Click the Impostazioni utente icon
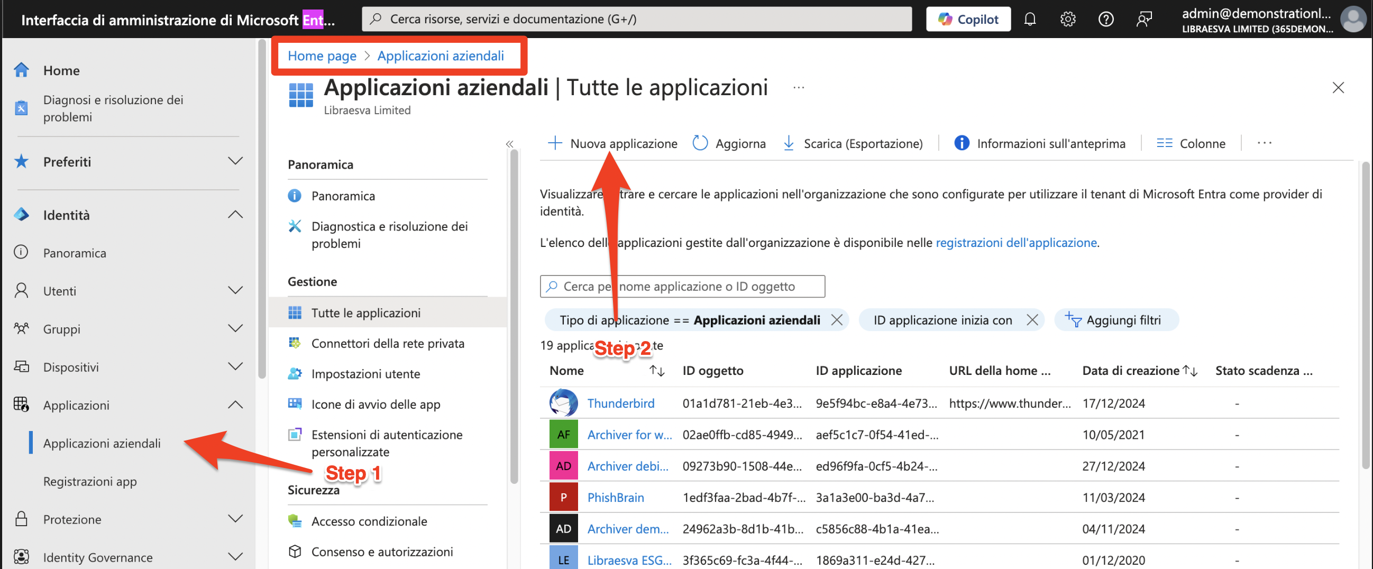The width and height of the screenshot is (1373, 569). pyautogui.click(x=295, y=373)
